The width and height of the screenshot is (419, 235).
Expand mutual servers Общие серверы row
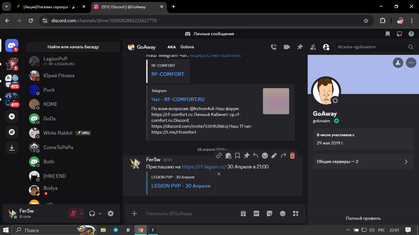click(363, 162)
